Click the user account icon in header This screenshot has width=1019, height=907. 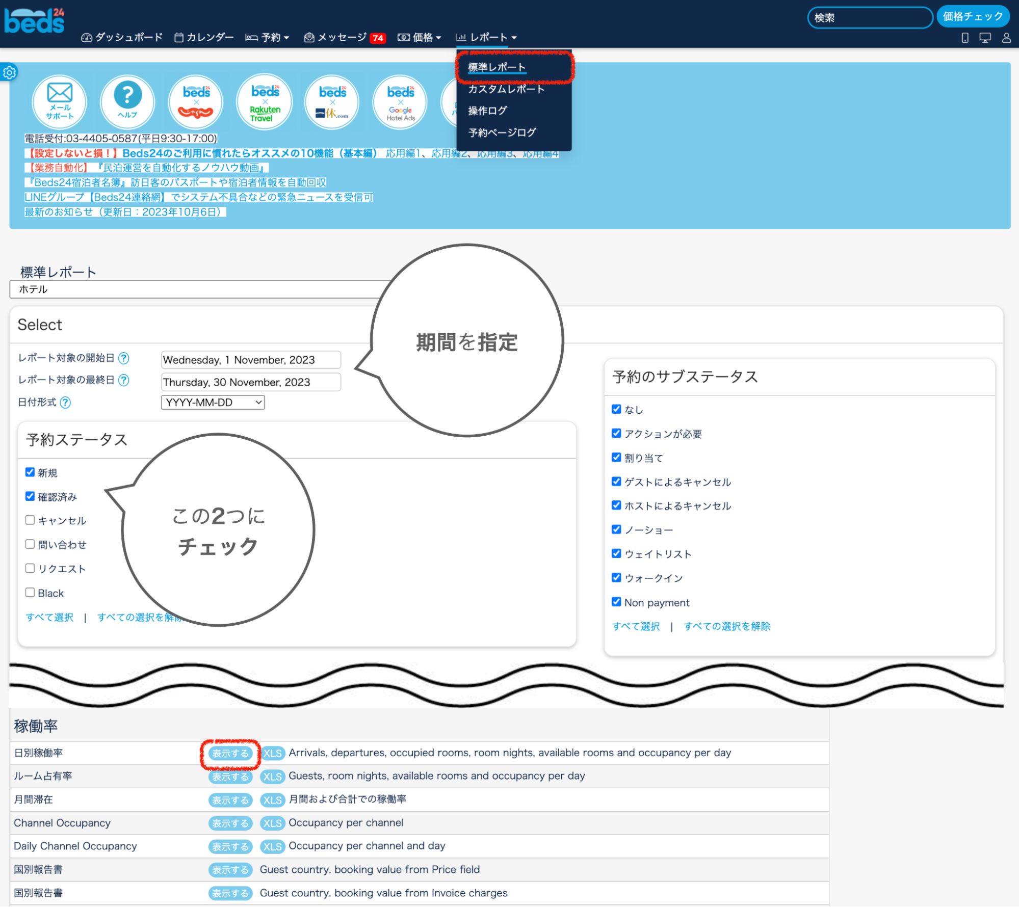[x=1006, y=38]
